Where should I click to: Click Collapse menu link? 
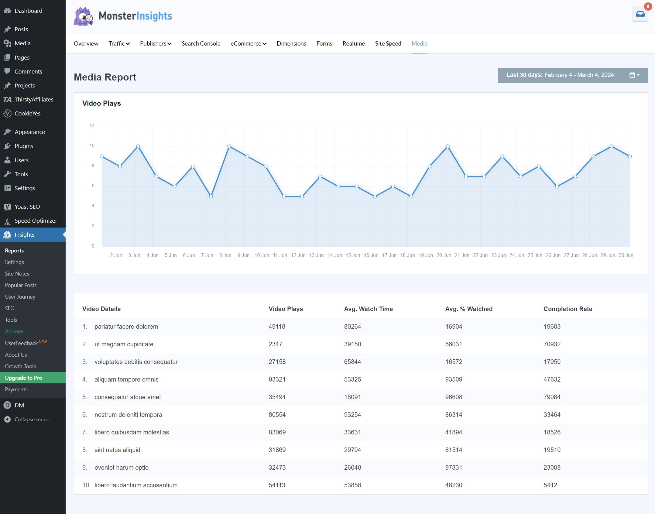click(x=32, y=420)
